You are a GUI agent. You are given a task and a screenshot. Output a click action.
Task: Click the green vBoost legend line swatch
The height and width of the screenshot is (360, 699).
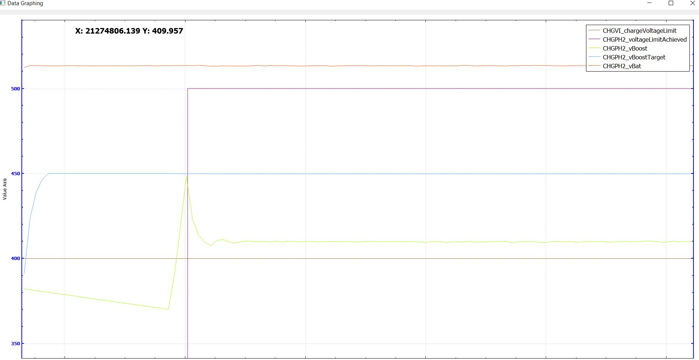point(594,48)
